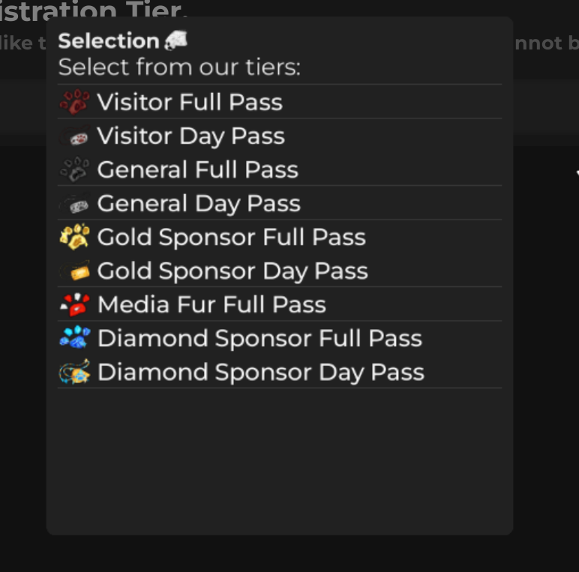Choose Gold Sponsor Full Pass
Screen dimensions: 579x572
click(231, 238)
